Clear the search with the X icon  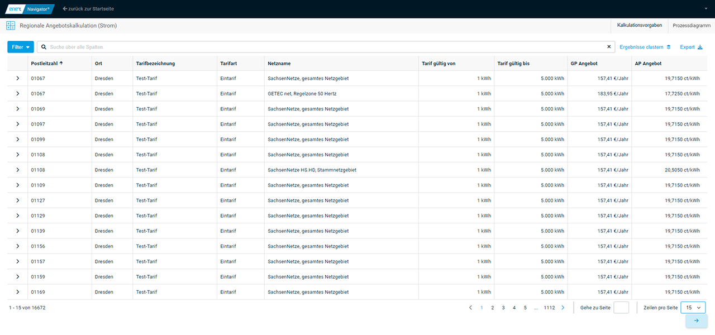coord(609,47)
